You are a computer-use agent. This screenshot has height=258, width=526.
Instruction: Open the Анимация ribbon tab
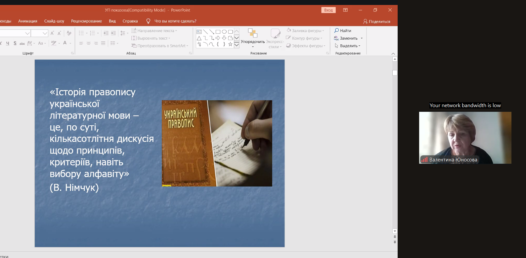tap(27, 21)
